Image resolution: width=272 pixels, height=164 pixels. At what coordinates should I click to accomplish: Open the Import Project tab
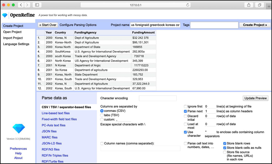13,38
